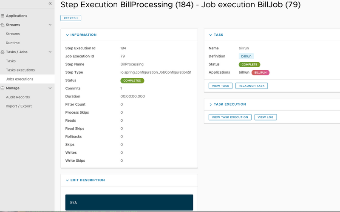Collapse the sidebar with double-chevron icon
The height and width of the screenshot is (212, 340).
coord(50,3)
